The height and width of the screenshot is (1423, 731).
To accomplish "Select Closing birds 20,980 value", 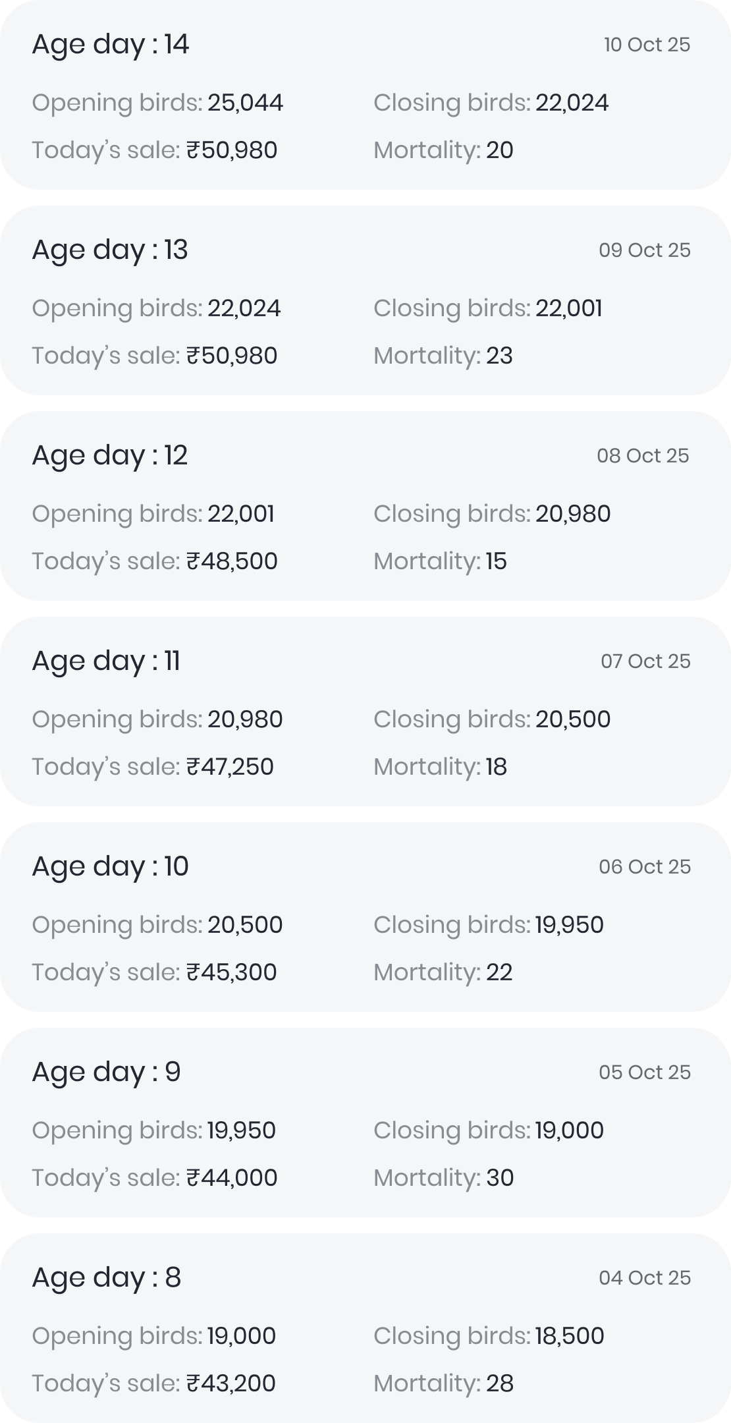I will pos(572,514).
